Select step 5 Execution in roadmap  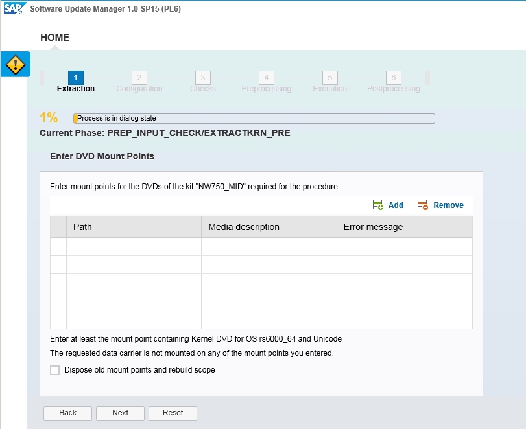pyautogui.click(x=330, y=78)
